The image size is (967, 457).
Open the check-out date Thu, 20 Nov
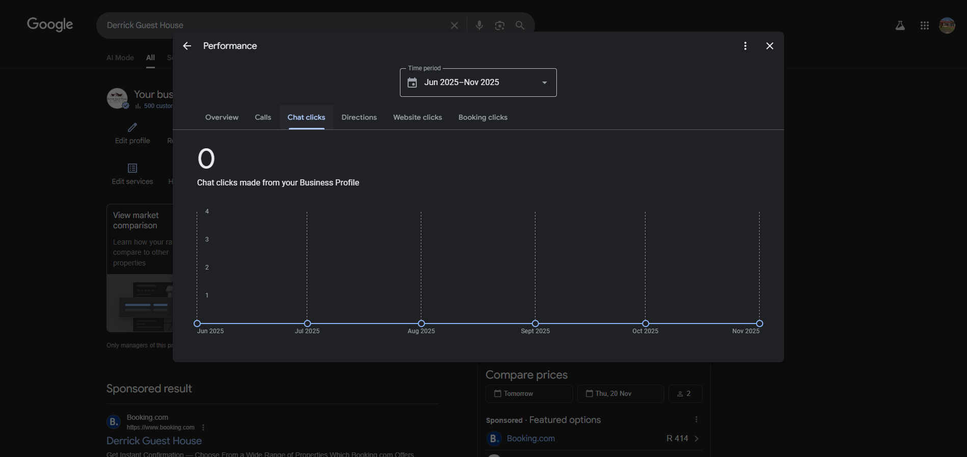click(x=620, y=394)
